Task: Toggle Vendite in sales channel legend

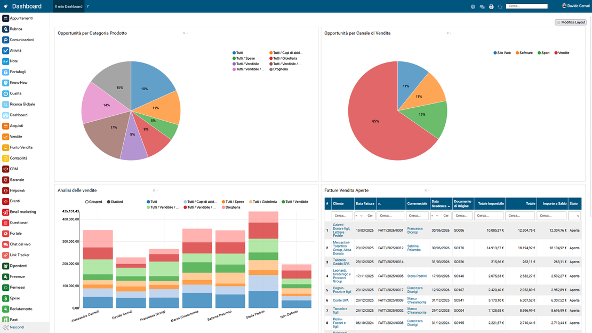Action: click(x=562, y=53)
